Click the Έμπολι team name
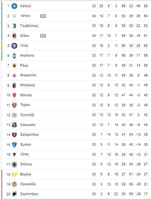Image resolution: width=151 pixels, height=199 pixels. [26, 145]
